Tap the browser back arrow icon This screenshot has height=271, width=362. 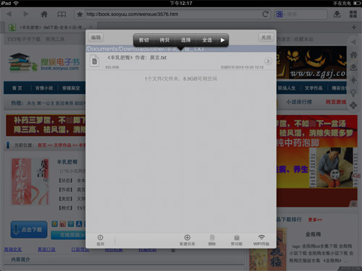coord(9,14)
